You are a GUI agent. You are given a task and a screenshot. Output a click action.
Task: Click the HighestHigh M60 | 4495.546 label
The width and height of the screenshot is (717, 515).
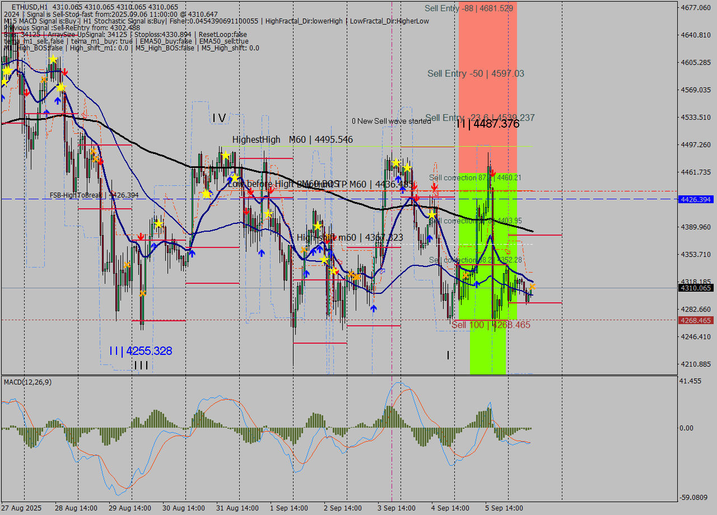pyautogui.click(x=292, y=140)
